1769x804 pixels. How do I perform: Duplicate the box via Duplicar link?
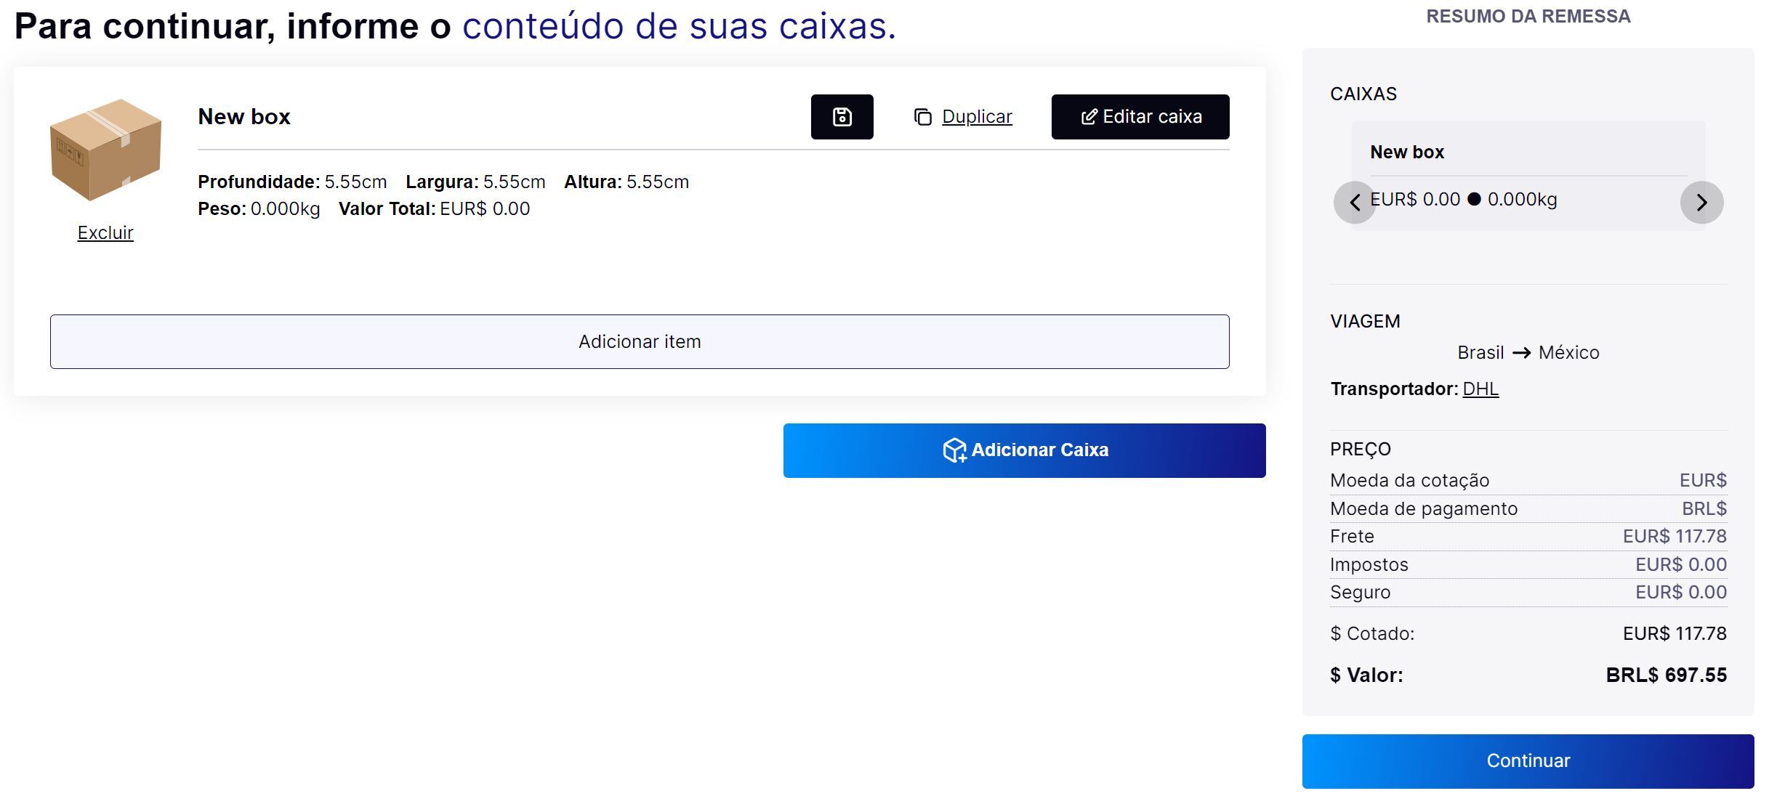[976, 117]
